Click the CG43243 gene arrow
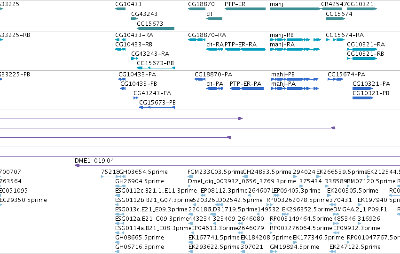 (x=134, y=19)
